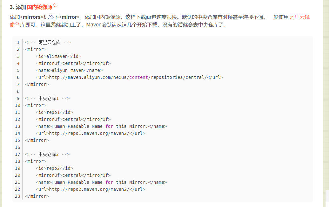The width and height of the screenshot is (329, 207).
Task: Click the 中央仓库2 comment line
Action: click(47, 154)
